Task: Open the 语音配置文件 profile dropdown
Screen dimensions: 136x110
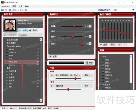Action: pos(130,10)
